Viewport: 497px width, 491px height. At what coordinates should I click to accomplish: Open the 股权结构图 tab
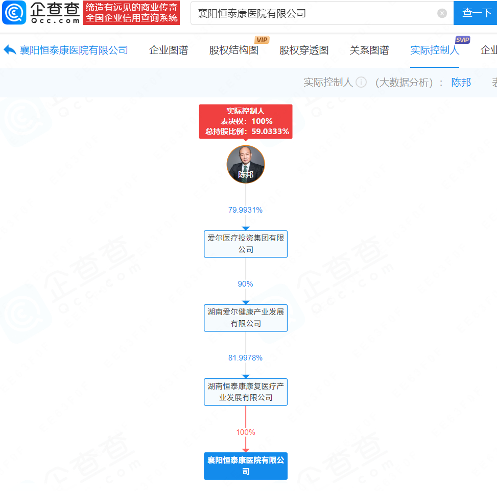(234, 50)
